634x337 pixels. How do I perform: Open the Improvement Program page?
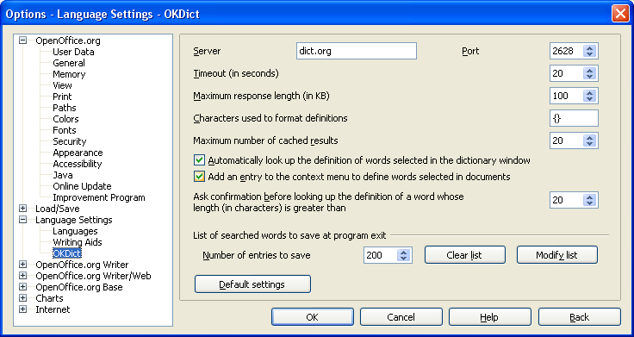coord(99,198)
